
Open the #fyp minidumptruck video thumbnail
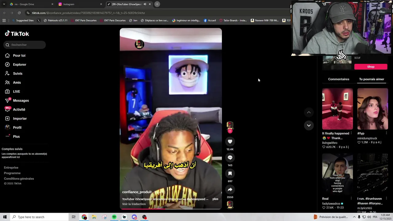pyautogui.click(x=372, y=109)
